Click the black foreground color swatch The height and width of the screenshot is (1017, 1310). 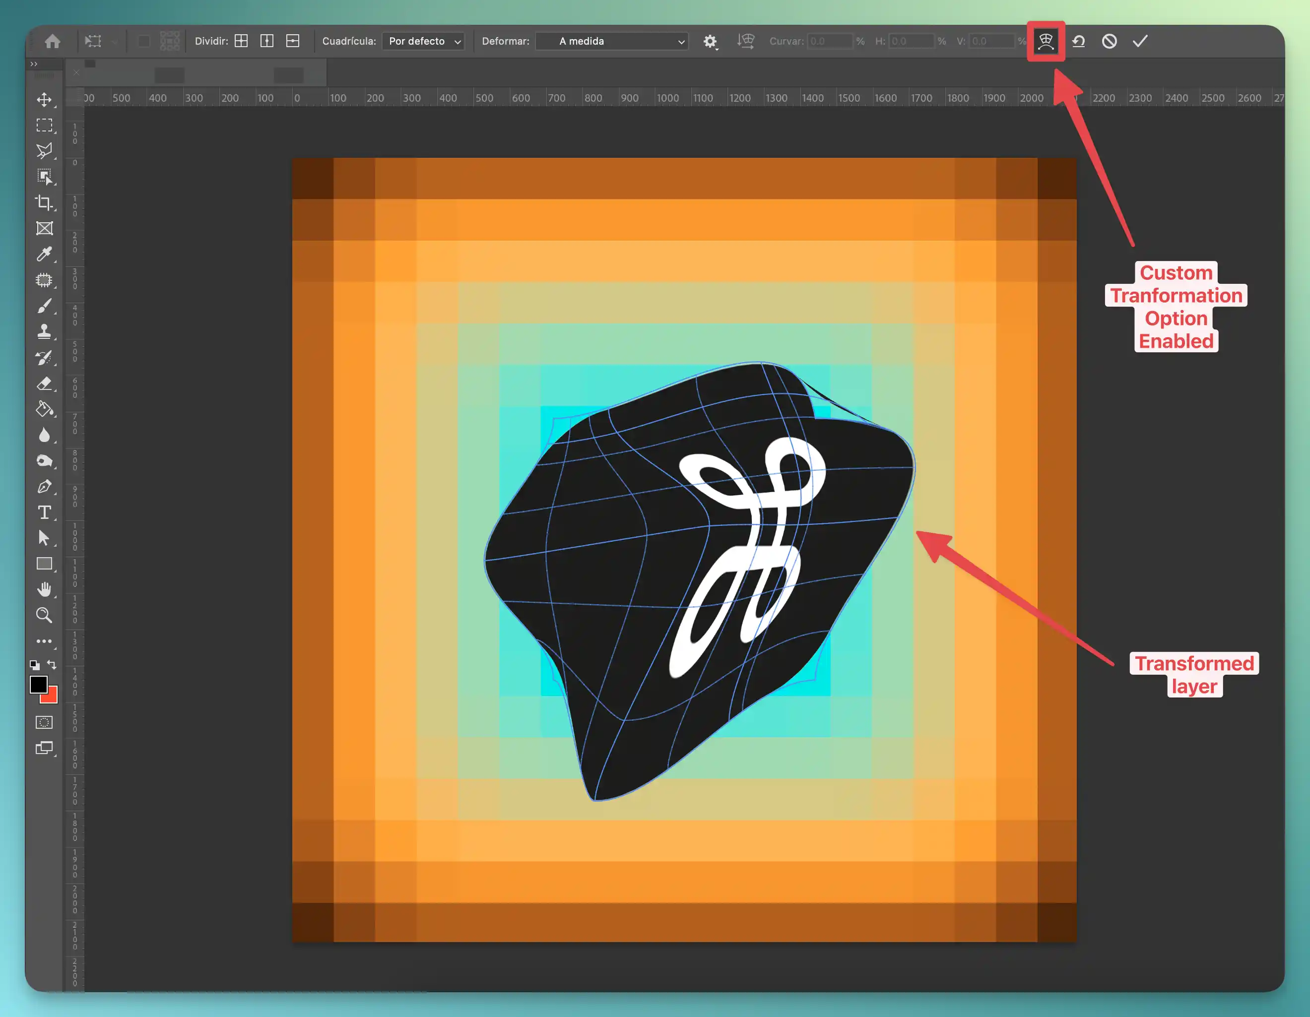pyautogui.click(x=38, y=684)
